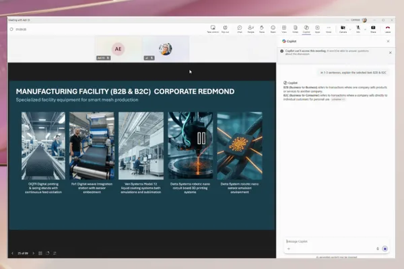Open the slide grid view icon

(x=40, y=254)
